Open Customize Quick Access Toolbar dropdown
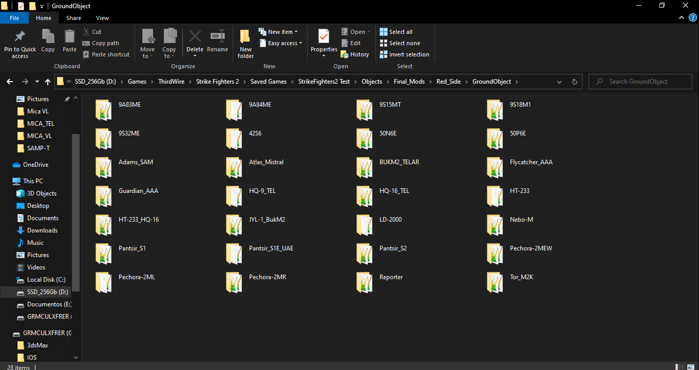The image size is (699, 370). 42,6
